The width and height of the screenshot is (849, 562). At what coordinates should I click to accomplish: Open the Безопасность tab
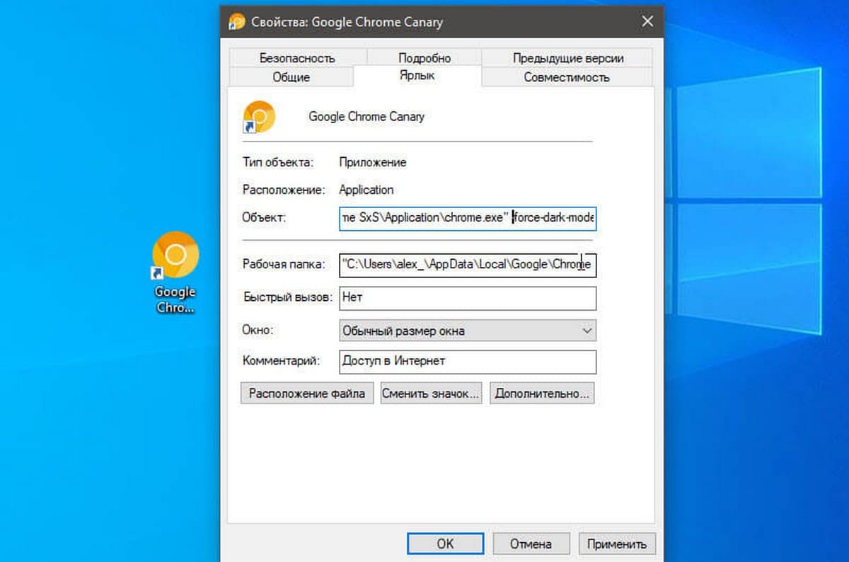(x=297, y=58)
